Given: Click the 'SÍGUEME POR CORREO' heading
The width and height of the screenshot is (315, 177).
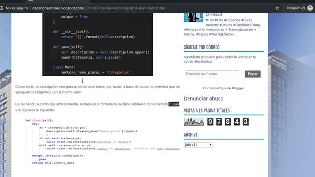Looking at the screenshot, I should click(201, 47).
